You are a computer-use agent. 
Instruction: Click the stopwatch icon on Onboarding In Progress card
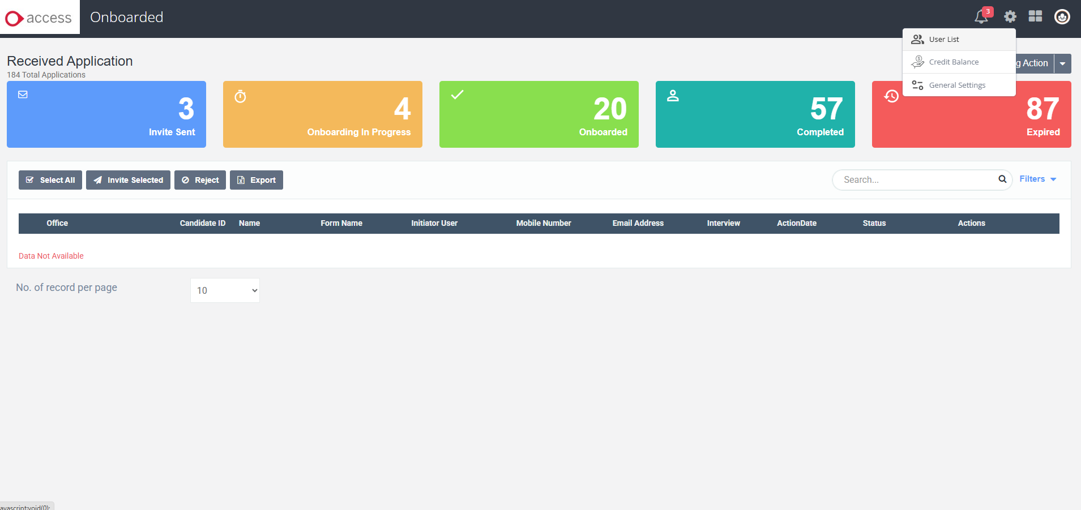(240, 96)
